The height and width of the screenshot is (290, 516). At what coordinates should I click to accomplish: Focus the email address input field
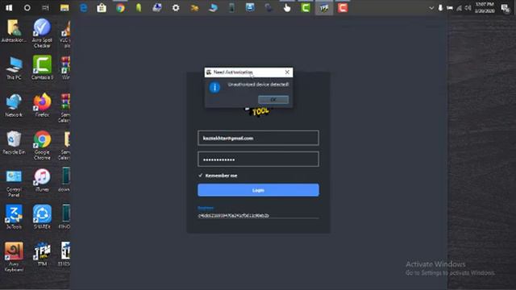258,138
